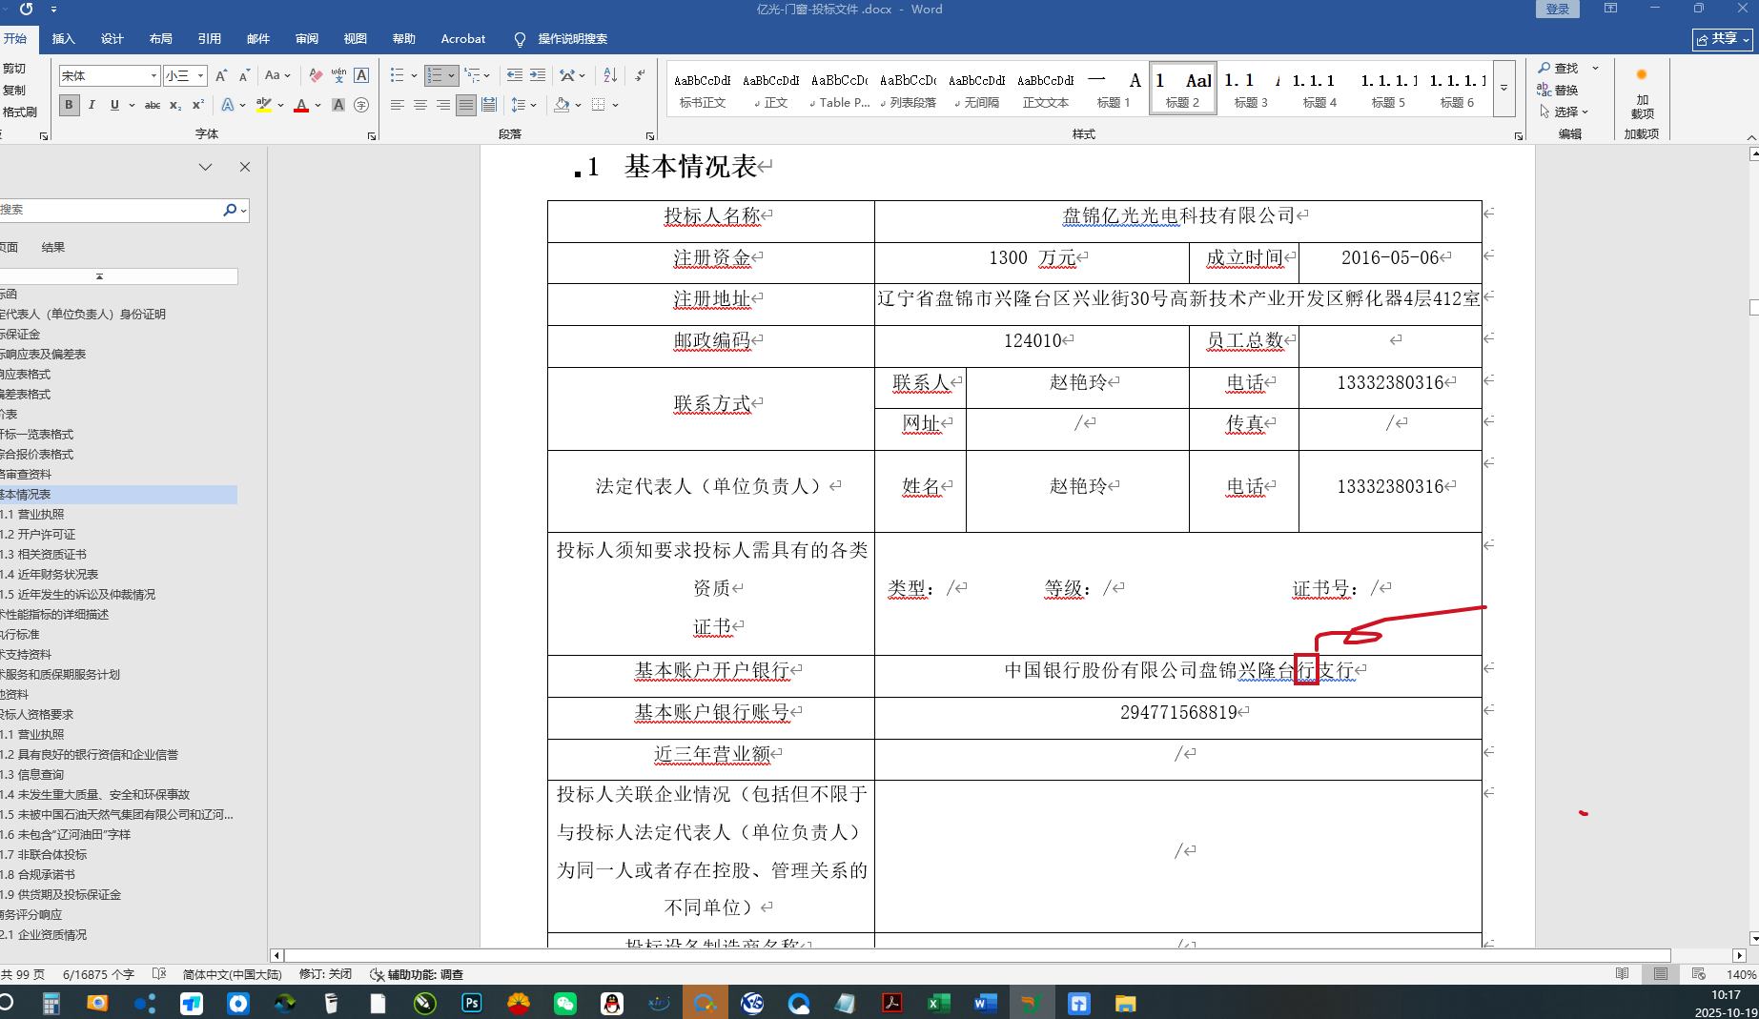Switch navigation pane to Results (结果)
Viewport: 1759px width, 1019px height.
click(x=52, y=247)
